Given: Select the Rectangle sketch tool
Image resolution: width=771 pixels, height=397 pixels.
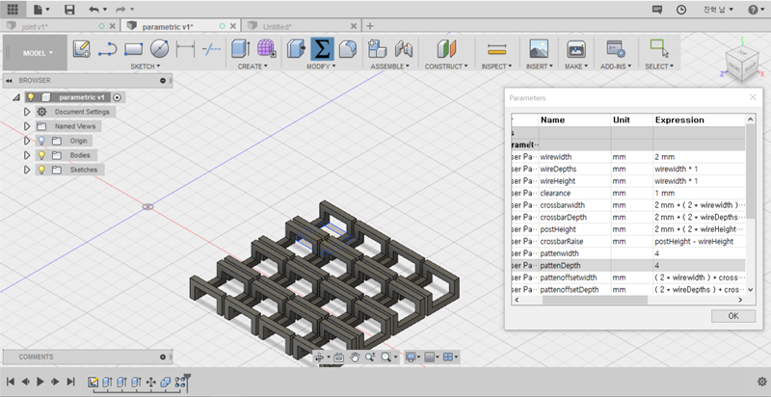Looking at the screenshot, I should 133,48.
